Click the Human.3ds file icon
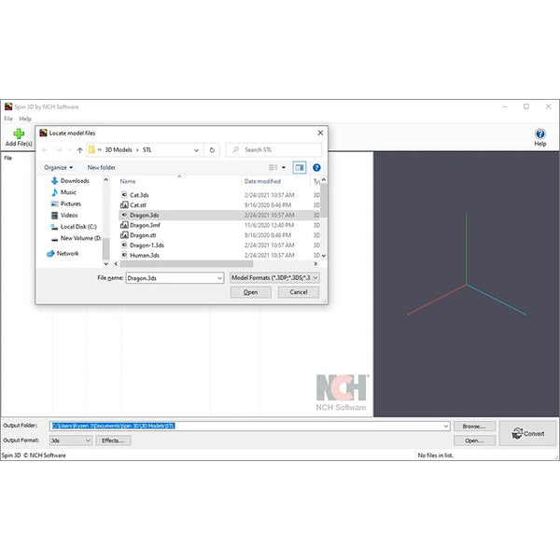The image size is (560, 560). (x=124, y=255)
